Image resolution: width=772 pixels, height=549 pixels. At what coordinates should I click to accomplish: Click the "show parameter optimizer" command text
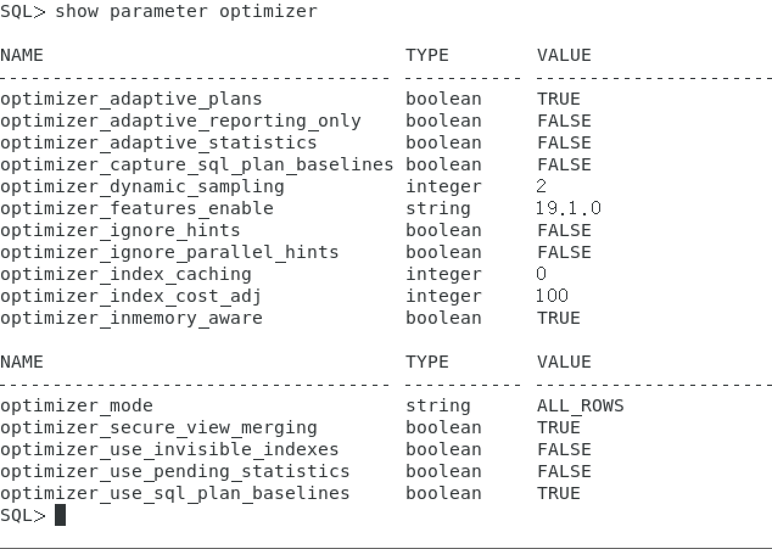point(186,12)
